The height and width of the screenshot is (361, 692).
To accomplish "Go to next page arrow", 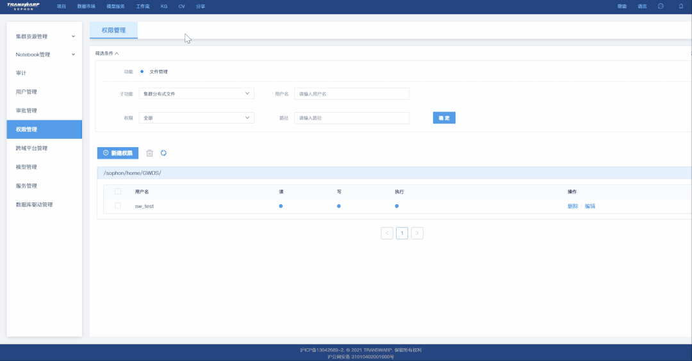I will click(417, 233).
